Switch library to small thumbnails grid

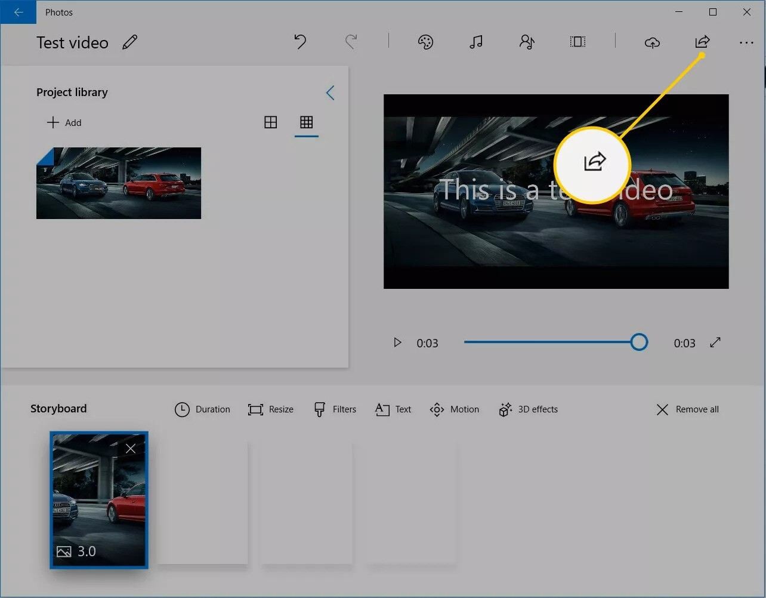(x=306, y=122)
